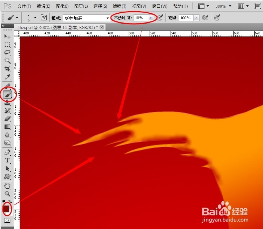Select the Custom Shape tool

(x=7, y=176)
